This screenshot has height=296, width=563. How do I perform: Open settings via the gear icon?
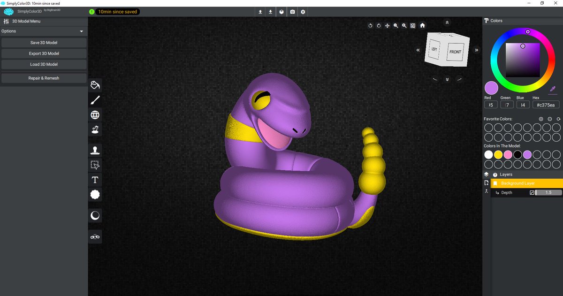click(303, 12)
